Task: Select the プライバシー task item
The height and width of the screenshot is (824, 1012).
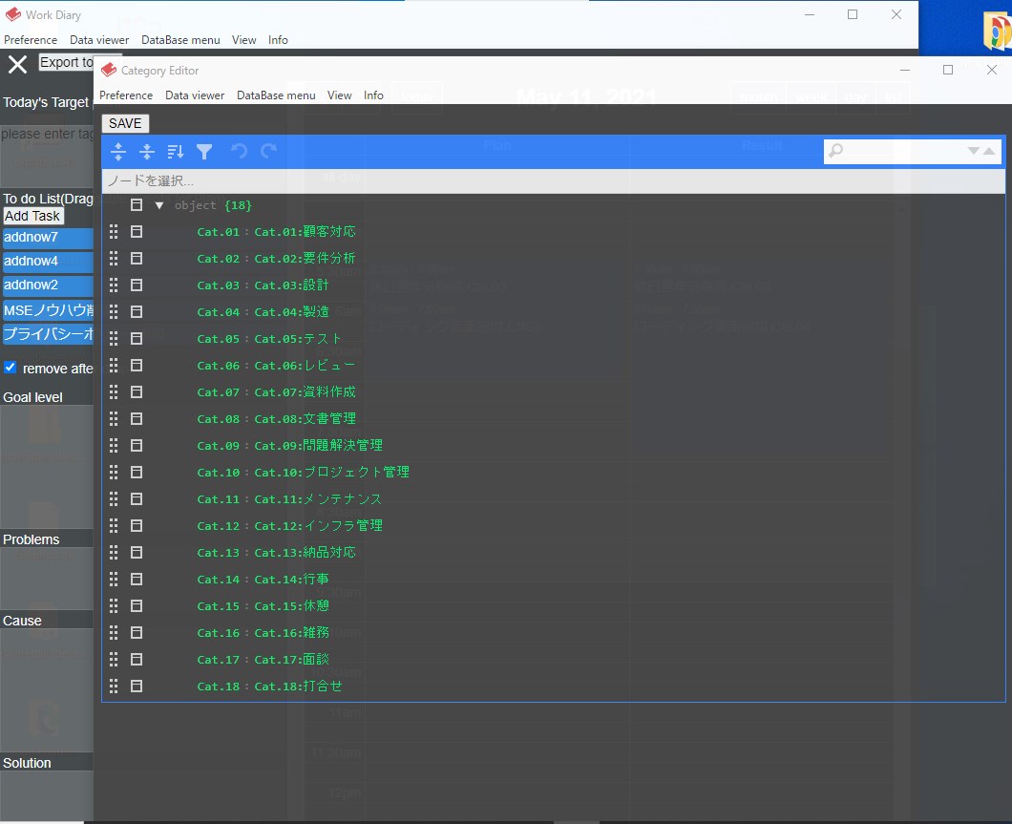Action: [48, 334]
